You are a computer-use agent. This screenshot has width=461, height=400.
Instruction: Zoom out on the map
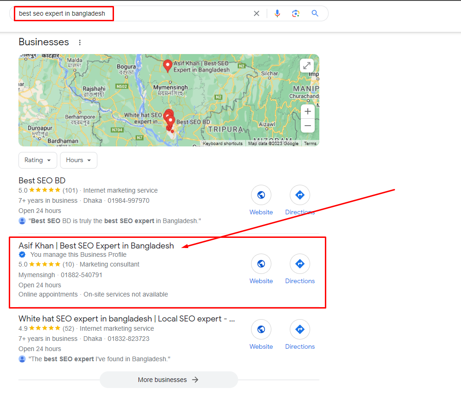pyautogui.click(x=307, y=126)
